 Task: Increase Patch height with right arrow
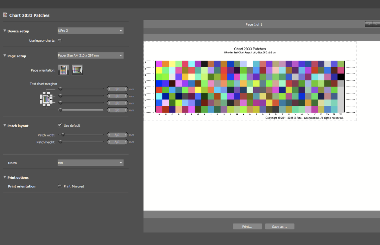pos(126,142)
